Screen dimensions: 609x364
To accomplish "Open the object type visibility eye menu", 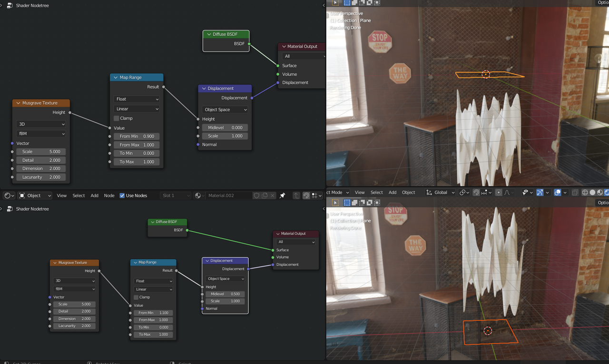I will (527, 192).
